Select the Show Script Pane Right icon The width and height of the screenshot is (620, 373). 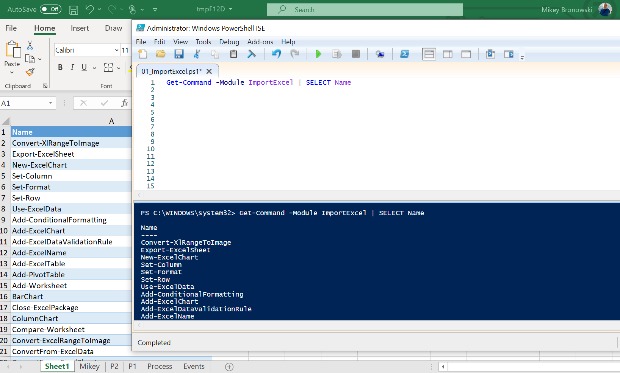(x=448, y=54)
